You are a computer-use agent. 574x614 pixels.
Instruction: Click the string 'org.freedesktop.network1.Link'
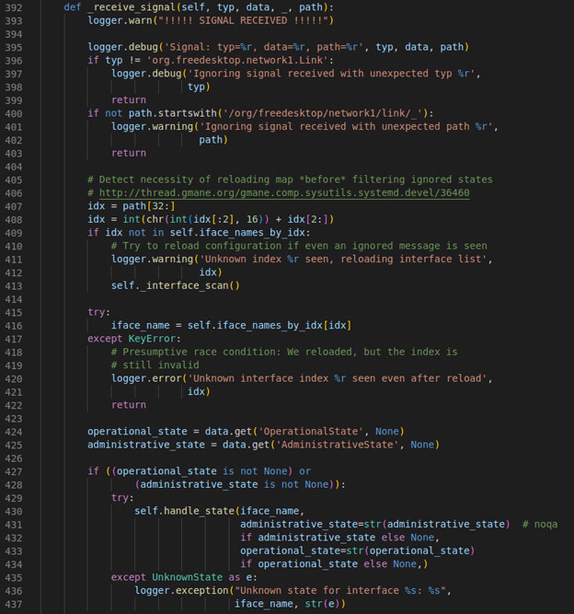tap(237, 60)
